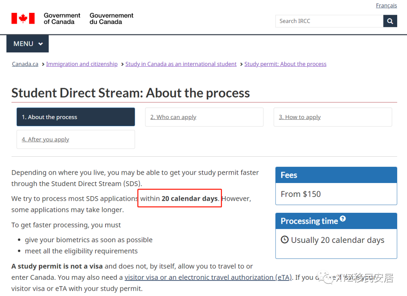
Task: Click the search magnifier button
Action: pyautogui.click(x=390, y=21)
